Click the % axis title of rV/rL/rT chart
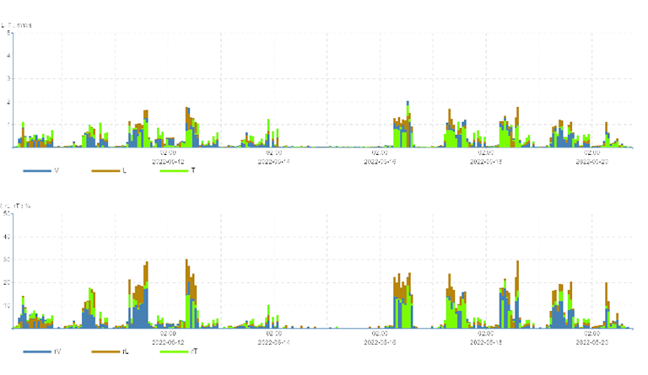The height and width of the screenshot is (375, 648). coord(15,206)
